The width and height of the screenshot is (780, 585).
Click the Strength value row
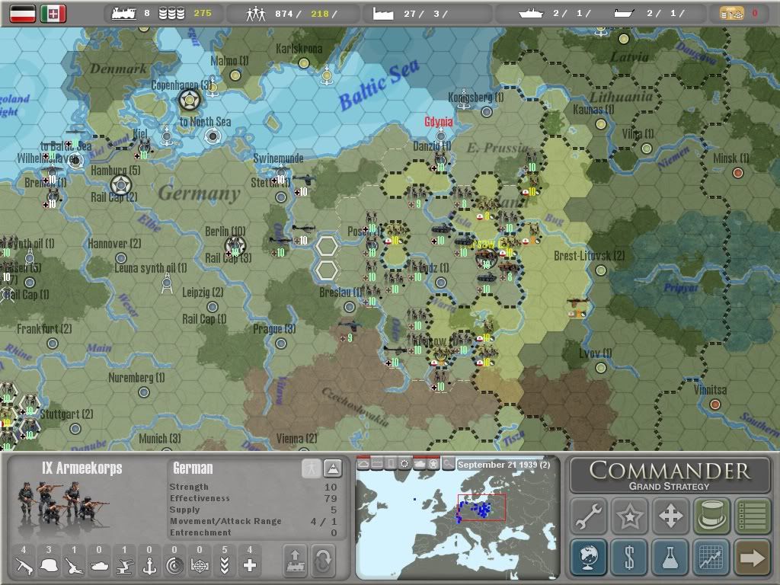click(253, 487)
